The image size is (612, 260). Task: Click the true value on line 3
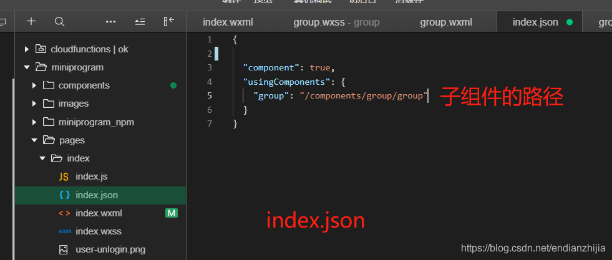[x=320, y=67]
